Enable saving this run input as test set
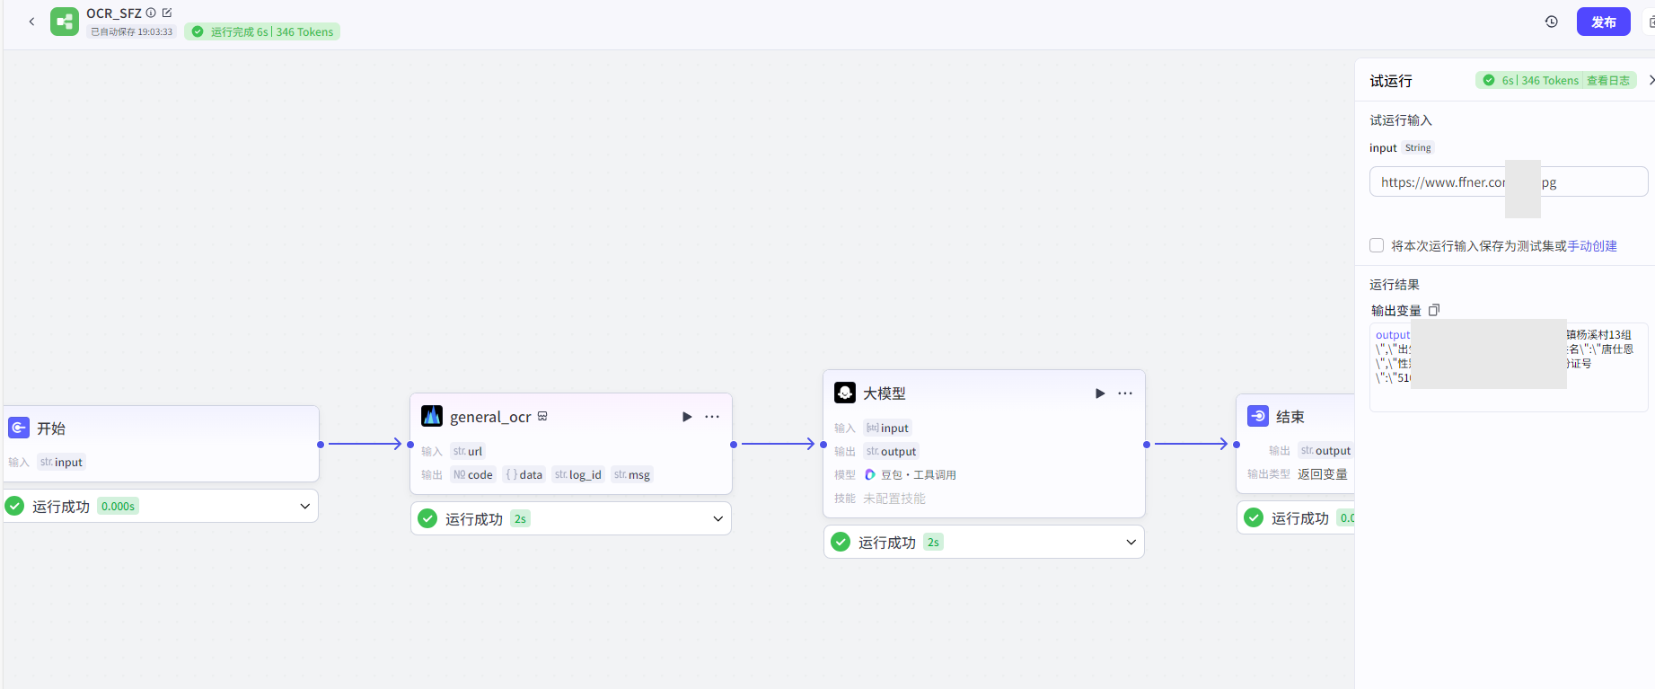 [1377, 245]
